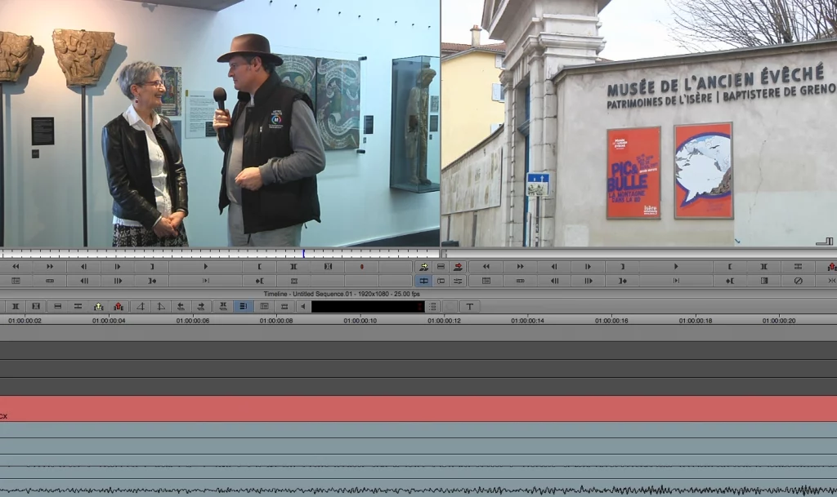Image resolution: width=837 pixels, height=497 pixels.
Task: Open the fast menu right of timecode display
Action: tap(433, 307)
